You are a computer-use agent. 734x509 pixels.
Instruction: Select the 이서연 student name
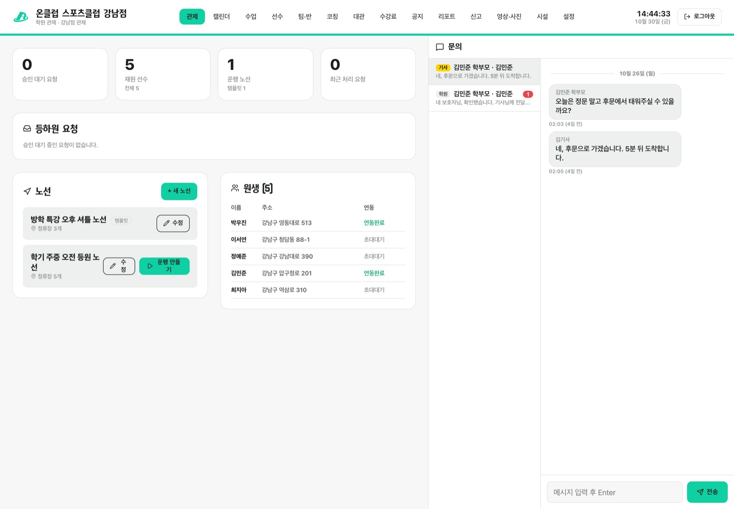tap(239, 240)
